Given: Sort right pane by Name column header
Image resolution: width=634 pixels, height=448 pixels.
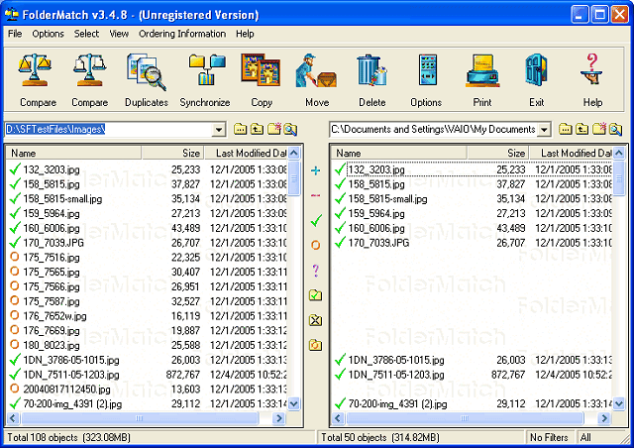Looking at the screenshot, I should [x=399, y=153].
